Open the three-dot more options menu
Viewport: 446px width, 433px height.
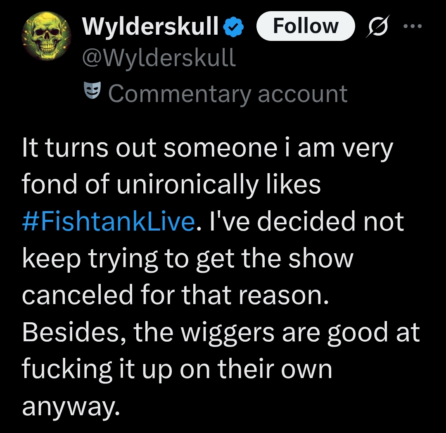pyautogui.click(x=413, y=26)
